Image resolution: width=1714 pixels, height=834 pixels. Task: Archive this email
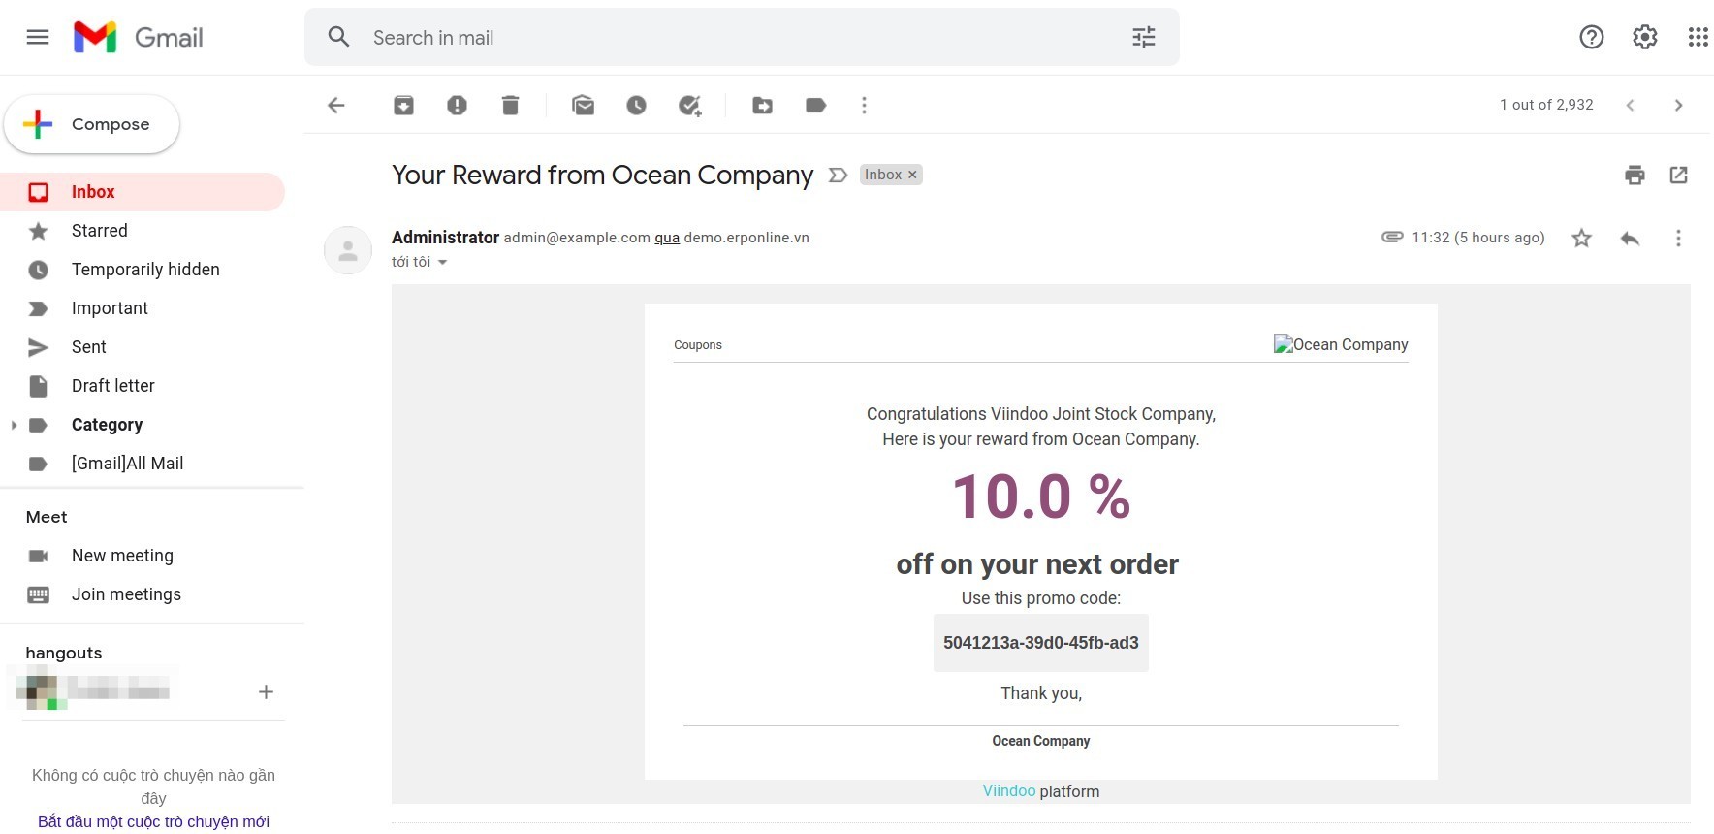click(403, 105)
